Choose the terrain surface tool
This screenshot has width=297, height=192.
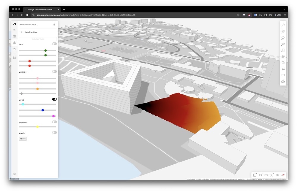tap(283, 44)
